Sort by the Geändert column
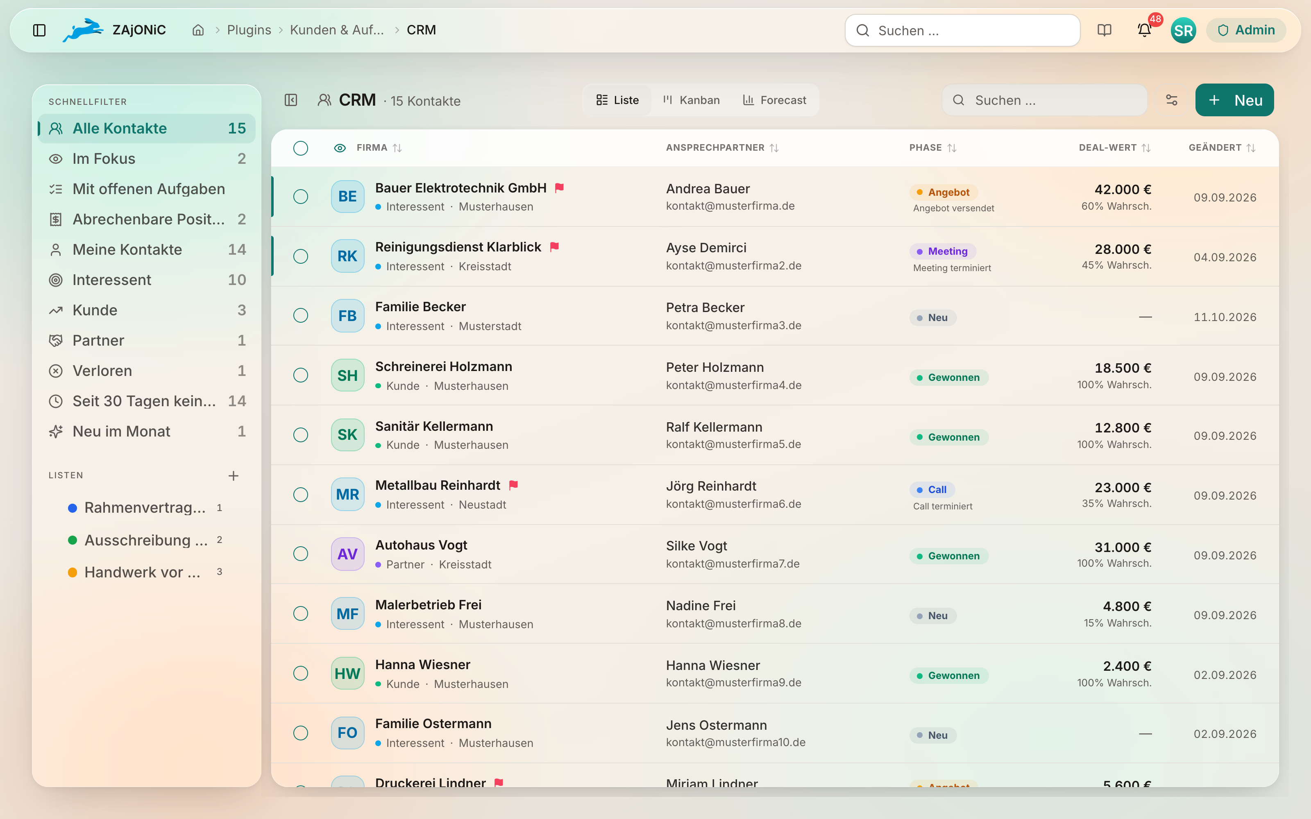The height and width of the screenshot is (819, 1311). (1222, 148)
